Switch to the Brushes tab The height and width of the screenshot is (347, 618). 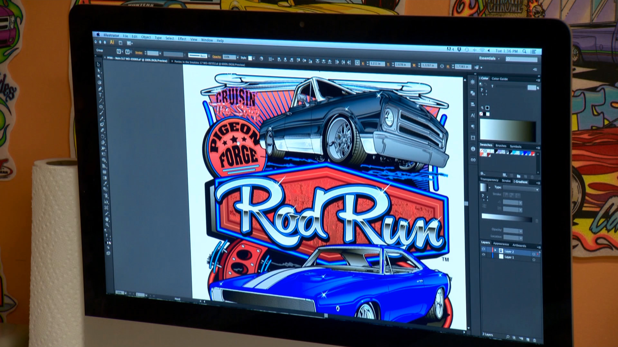click(501, 146)
